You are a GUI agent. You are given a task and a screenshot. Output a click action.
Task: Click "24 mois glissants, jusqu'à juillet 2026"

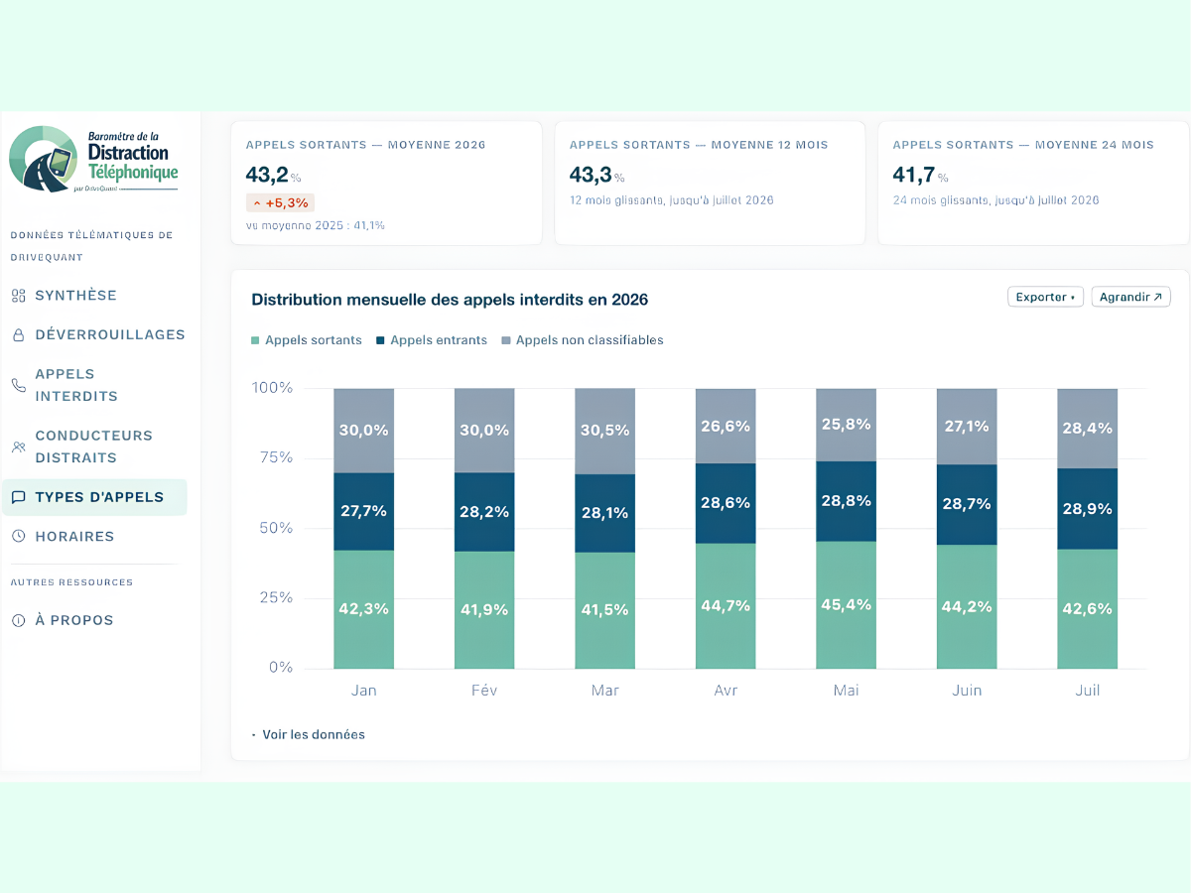click(x=995, y=200)
